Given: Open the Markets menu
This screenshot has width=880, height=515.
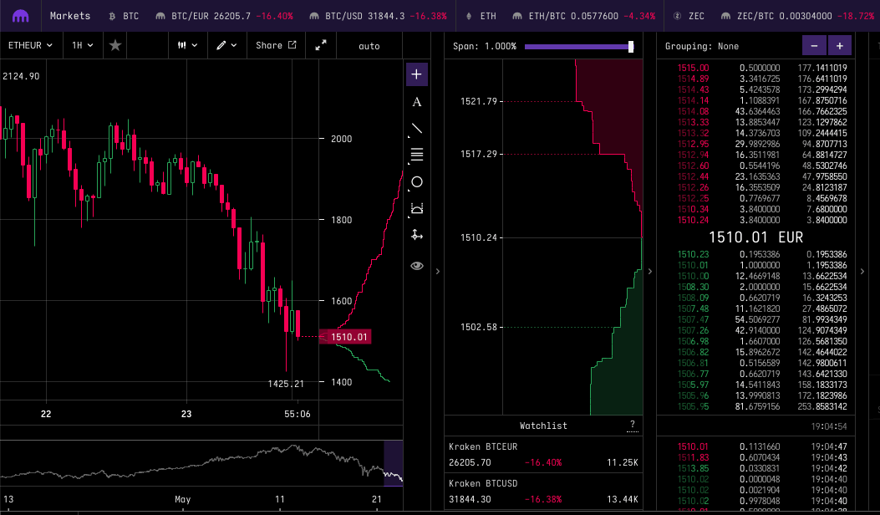Looking at the screenshot, I should coord(70,16).
